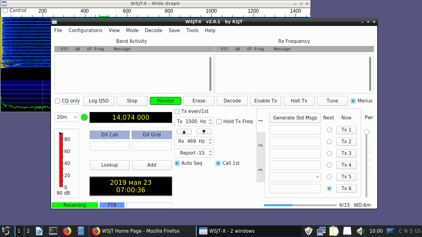Shift Tx frequency up with the up arrow button

[184, 132]
